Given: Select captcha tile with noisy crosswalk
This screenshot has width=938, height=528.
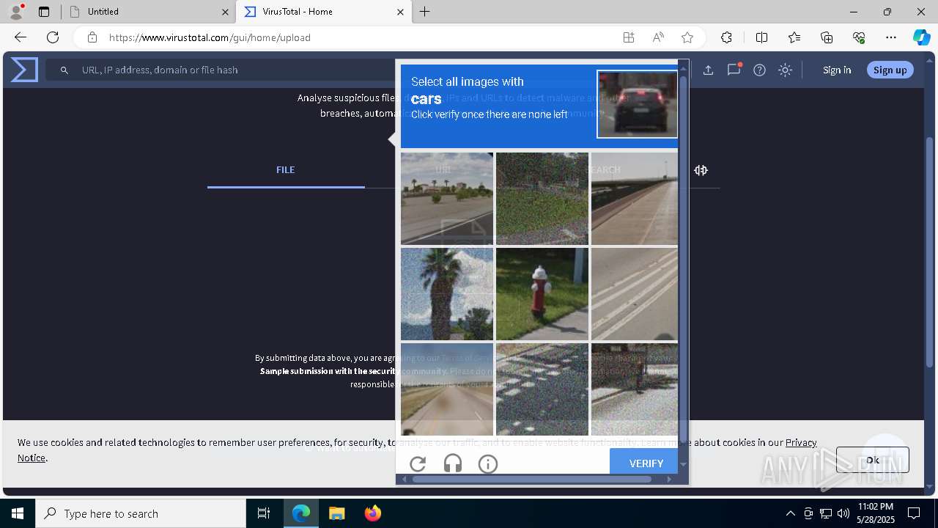Looking at the screenshot, I should [x=542, y=389].
